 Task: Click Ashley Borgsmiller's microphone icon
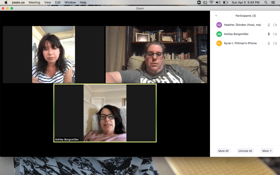tap(269, 34)
